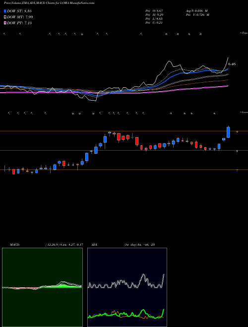
Task: Open the MACD indicator panel
Action: [42, 287]
